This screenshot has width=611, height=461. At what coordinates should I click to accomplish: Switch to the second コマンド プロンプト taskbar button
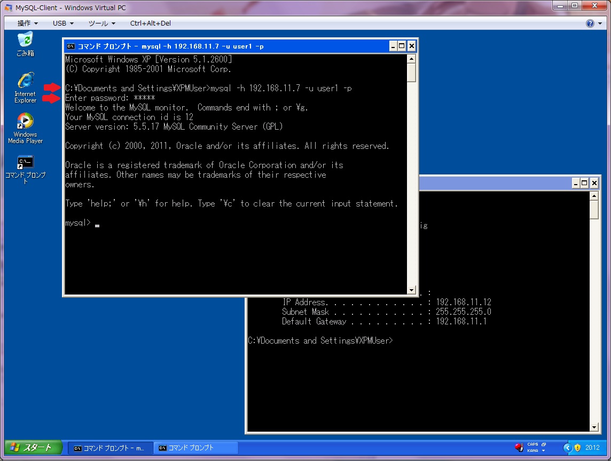coord(195,448)
